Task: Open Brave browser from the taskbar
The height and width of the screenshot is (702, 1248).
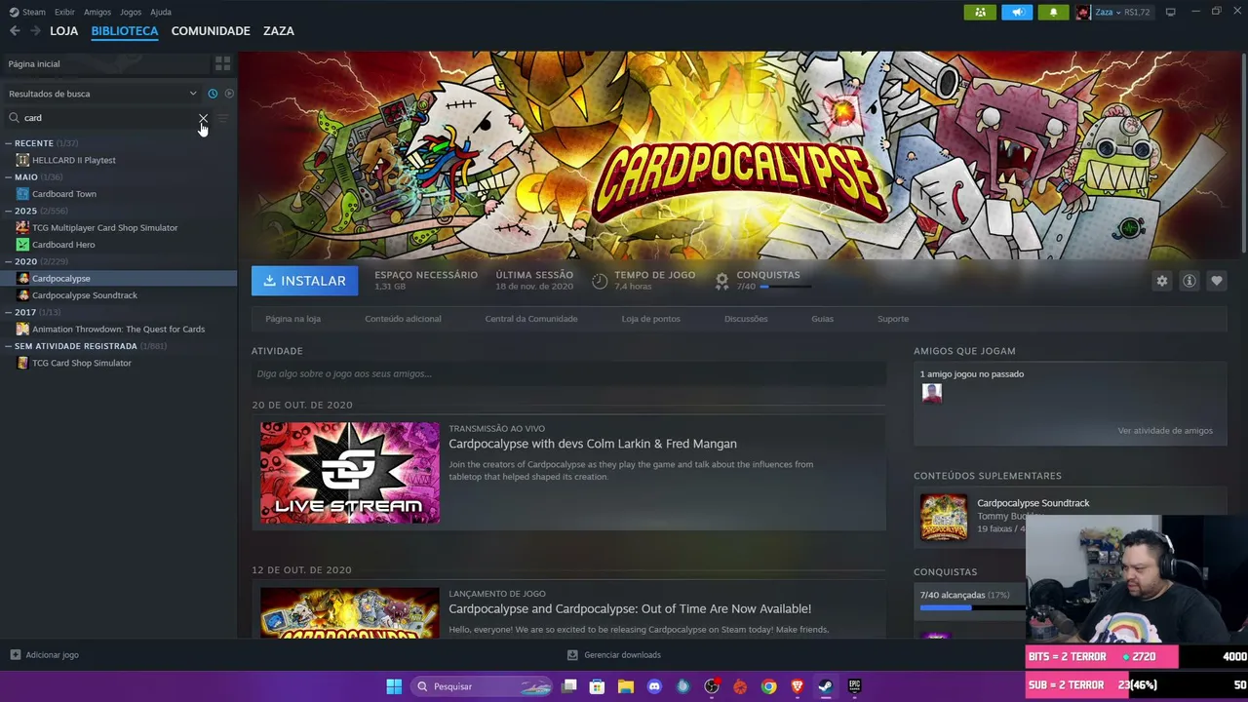Action: coord(797,686)
